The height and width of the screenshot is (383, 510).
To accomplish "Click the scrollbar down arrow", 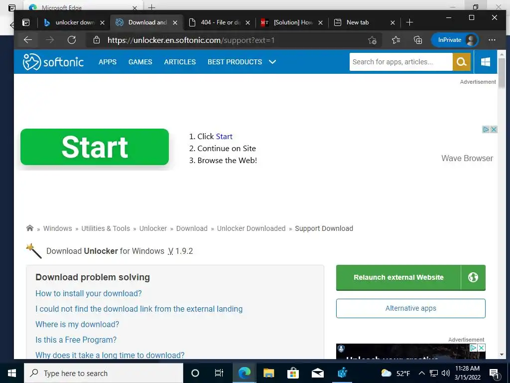I will [502, 355].
